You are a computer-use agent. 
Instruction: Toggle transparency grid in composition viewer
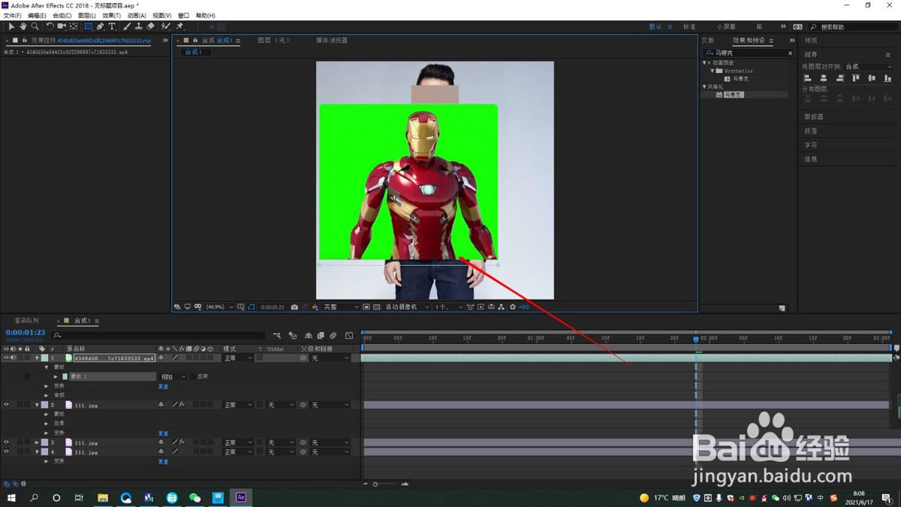pos(376,306)
